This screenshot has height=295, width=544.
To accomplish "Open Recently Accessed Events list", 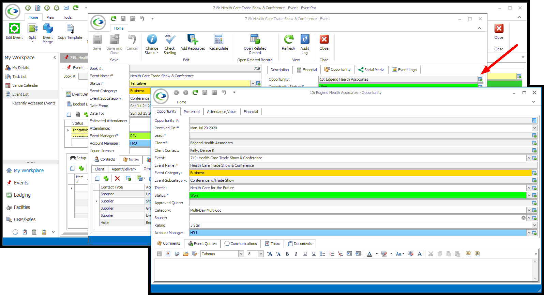I will [x=34, y=103].
